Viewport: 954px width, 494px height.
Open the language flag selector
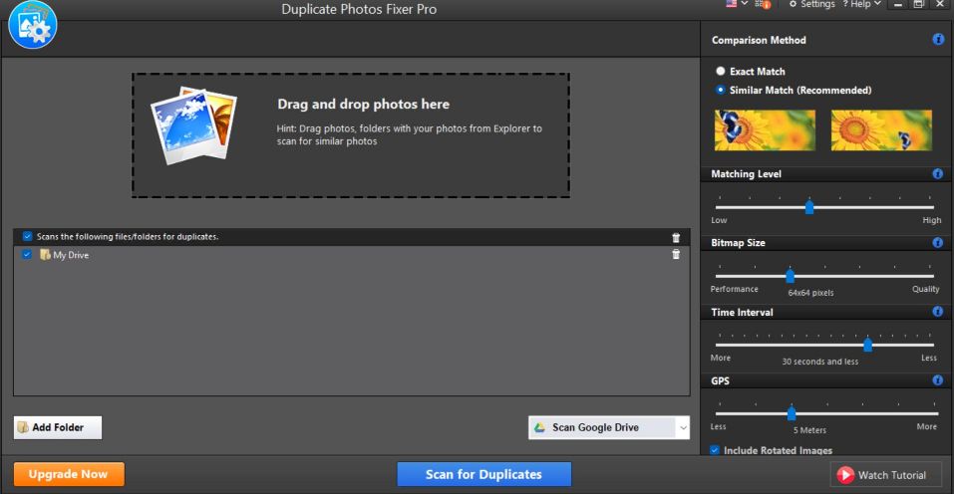[x=737, y=4]
